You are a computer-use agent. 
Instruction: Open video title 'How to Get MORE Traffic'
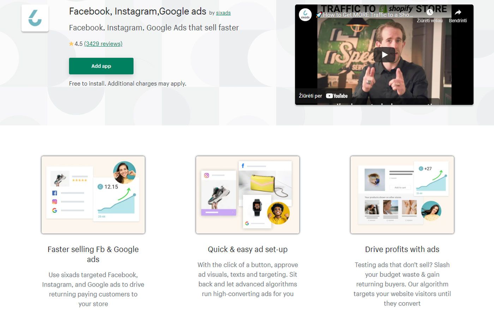coord(367,15)
